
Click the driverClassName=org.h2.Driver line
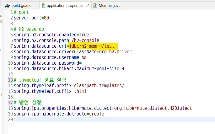73,52
